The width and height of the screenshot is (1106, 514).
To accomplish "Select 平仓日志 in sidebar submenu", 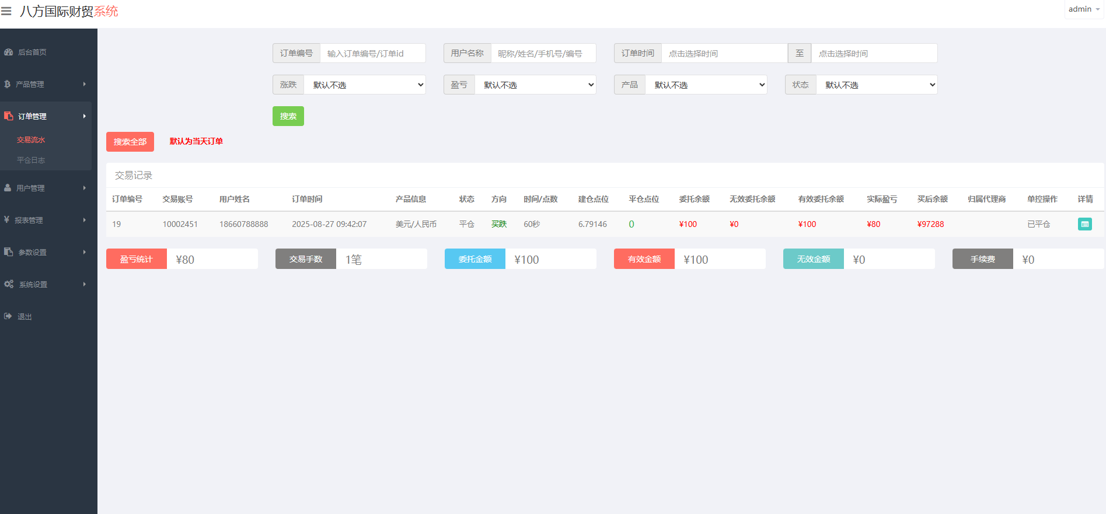I will pyautogui.click(x=31, y=160).
